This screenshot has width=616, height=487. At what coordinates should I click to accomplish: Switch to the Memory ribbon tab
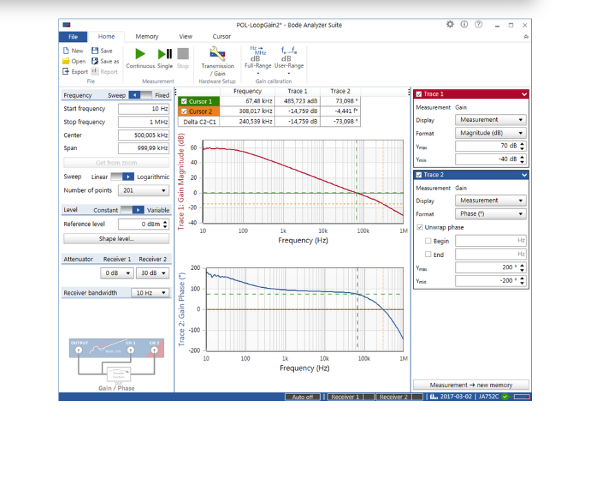(x=147, y=37)
